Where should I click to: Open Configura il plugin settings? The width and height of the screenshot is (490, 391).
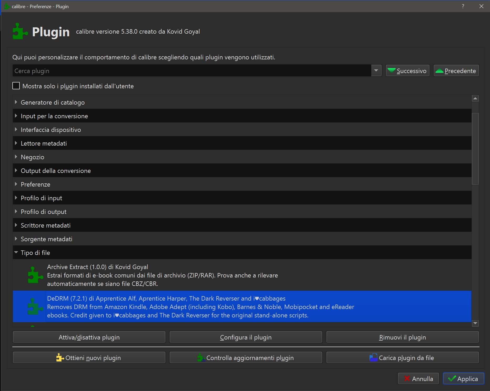tap(246, 337)
